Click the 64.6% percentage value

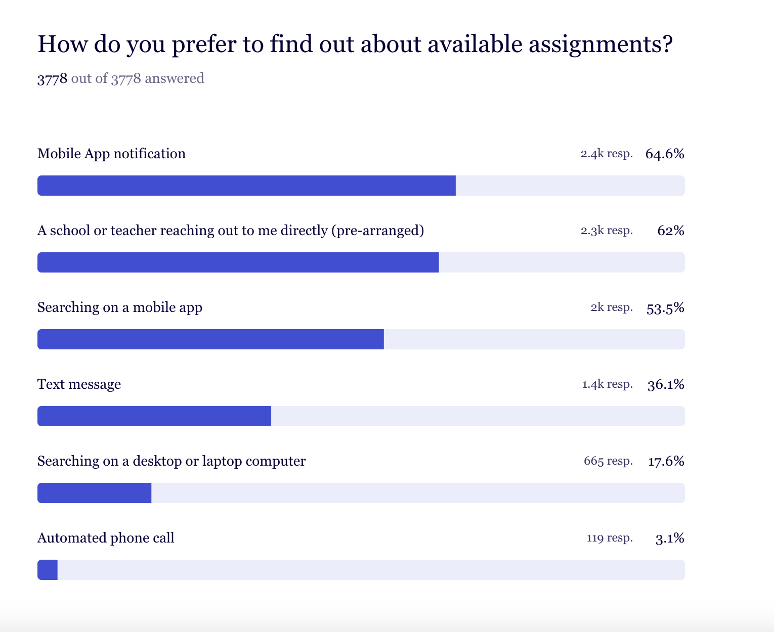pyautogui.click(x=664, y=154)
